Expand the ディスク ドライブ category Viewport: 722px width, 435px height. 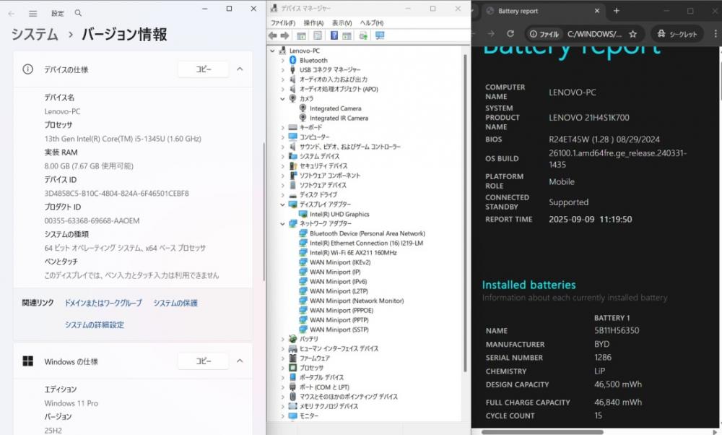pos(283,195)
